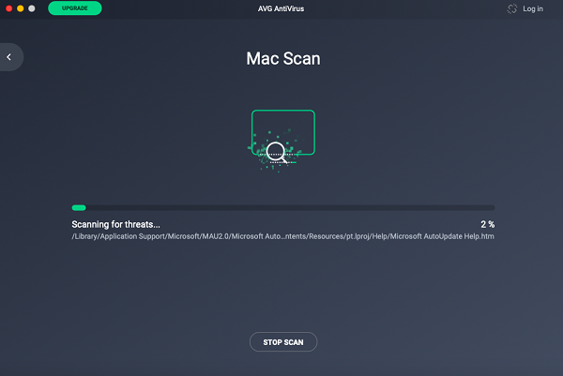Click the scan progress bar
The width and height of the screenshot is (563, 376).
click(283, 208)
